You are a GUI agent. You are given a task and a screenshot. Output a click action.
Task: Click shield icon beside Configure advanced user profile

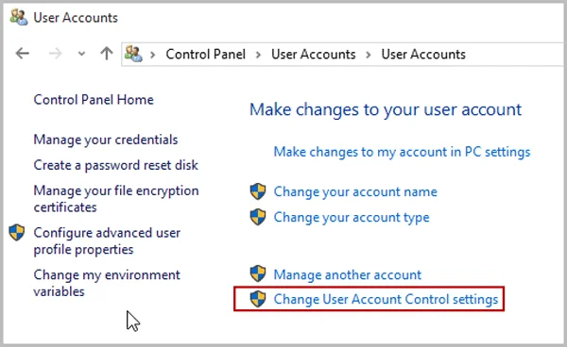17,232
